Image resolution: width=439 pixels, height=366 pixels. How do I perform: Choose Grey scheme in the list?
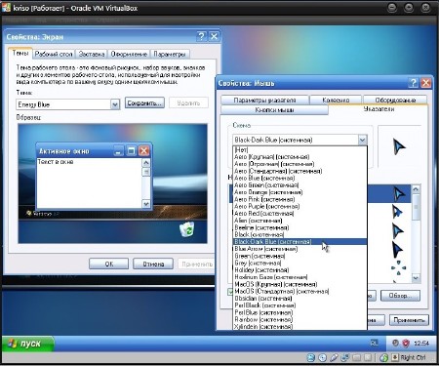299,263
